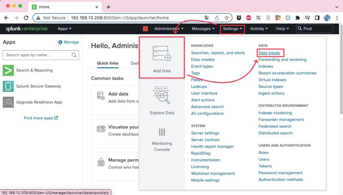The width and height of the screenshot is (343, 195).
Task: Open Tokens
Action: click(265, 166)
